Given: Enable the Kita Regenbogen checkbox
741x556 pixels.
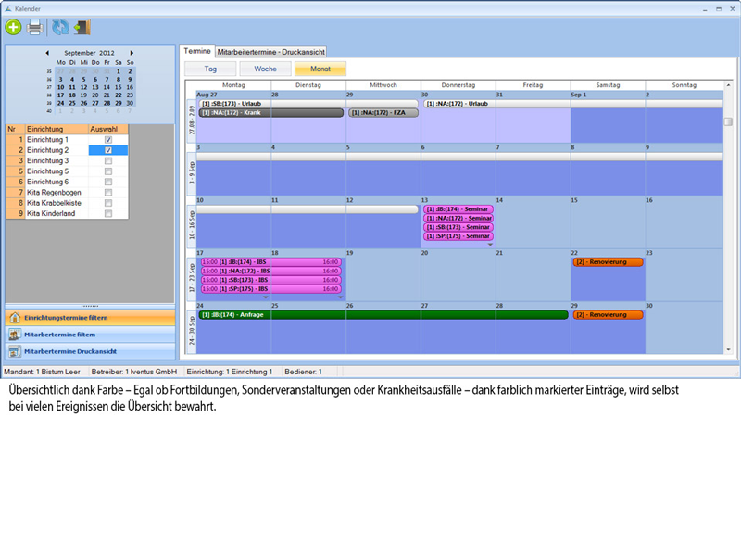Looking at the screenshot, I should [x=108, y=193].
